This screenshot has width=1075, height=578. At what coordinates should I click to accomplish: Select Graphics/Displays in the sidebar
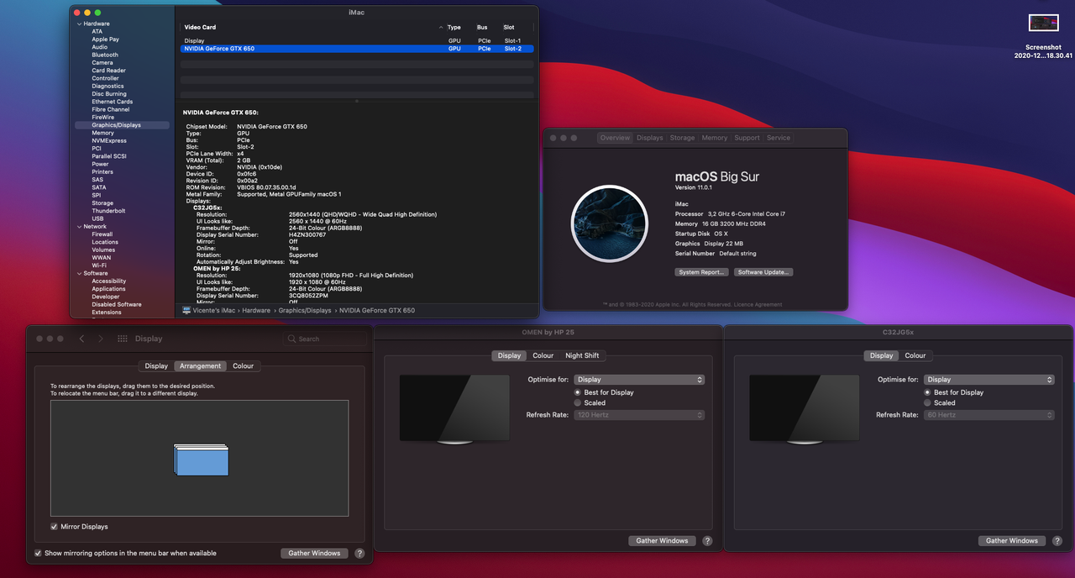tap(123, 125)
